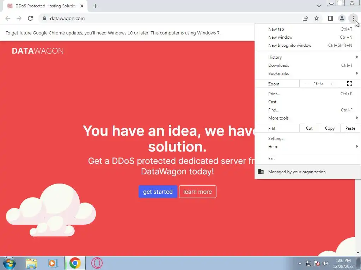
Task: Click the taskbar clock 1:06 PM
Action: click(x=343, y=263)
